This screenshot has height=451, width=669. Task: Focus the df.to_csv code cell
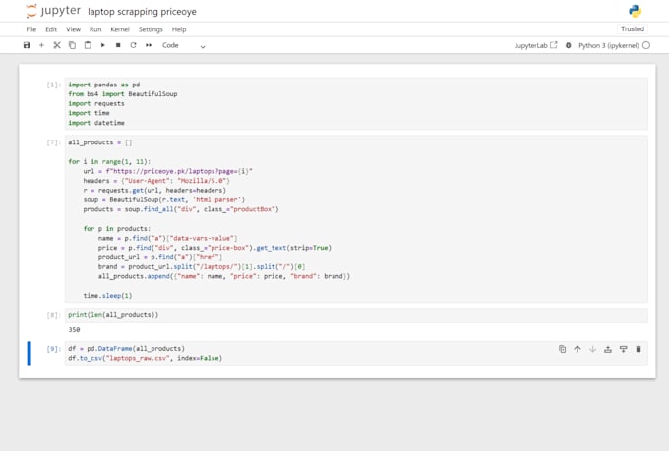pyautogui.click(x=356, y=353)
